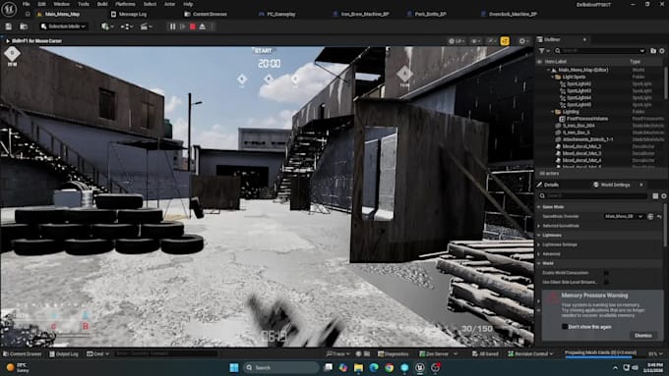Open the Window menu
This screenshot has height=376, width=669.
click(x=61, y=4)
